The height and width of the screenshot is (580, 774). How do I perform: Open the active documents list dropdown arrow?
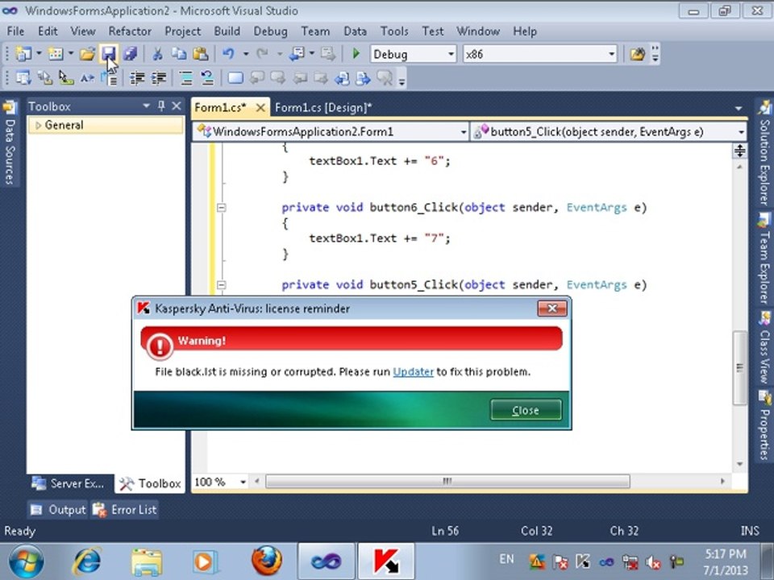click(x=739, y=108)
